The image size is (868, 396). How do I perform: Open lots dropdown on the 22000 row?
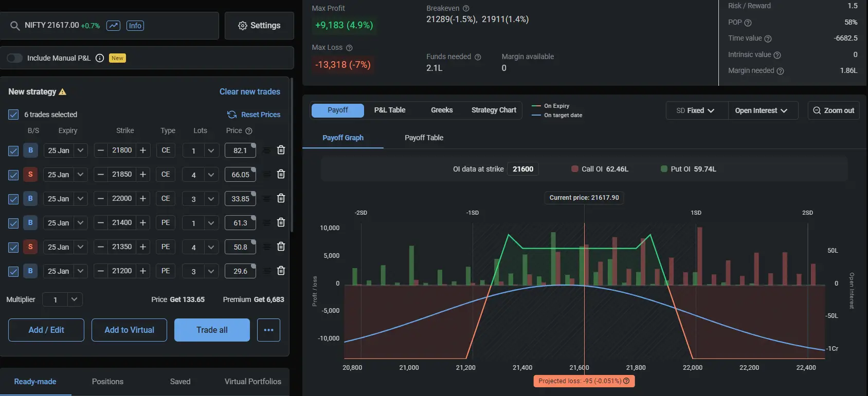click(211, 199)
